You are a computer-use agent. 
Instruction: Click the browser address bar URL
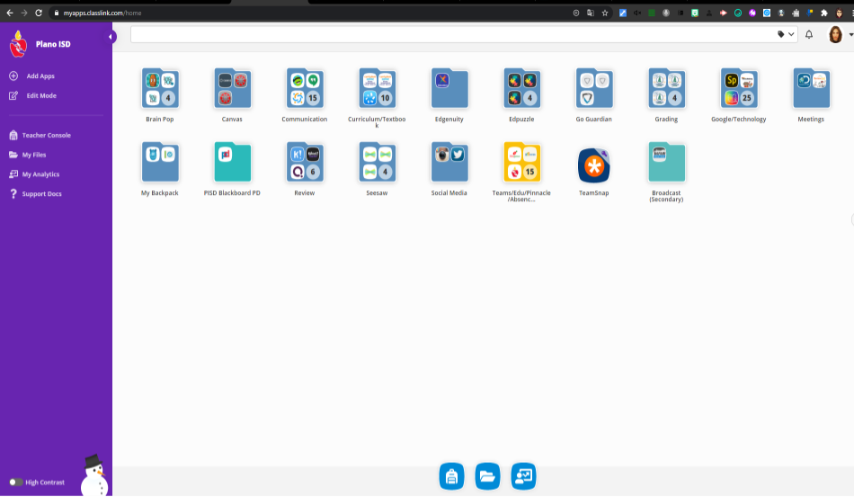coord(102,13)
